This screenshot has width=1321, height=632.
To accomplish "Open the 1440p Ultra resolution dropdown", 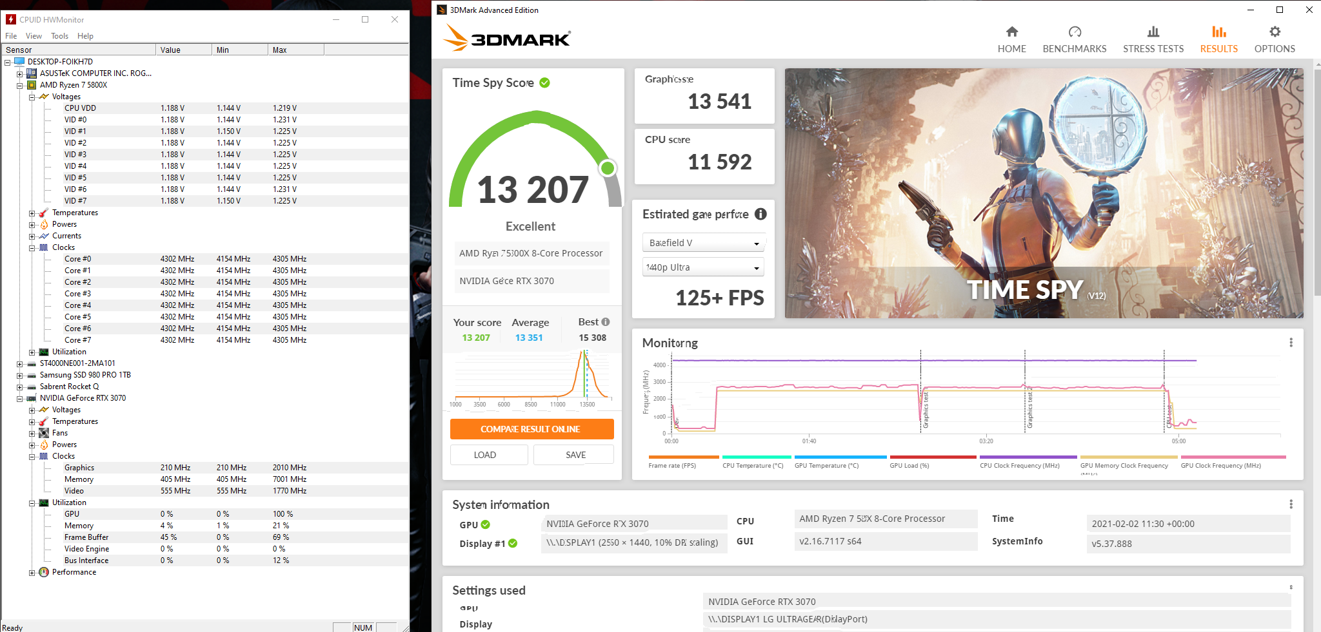I will tap(703, 267).
